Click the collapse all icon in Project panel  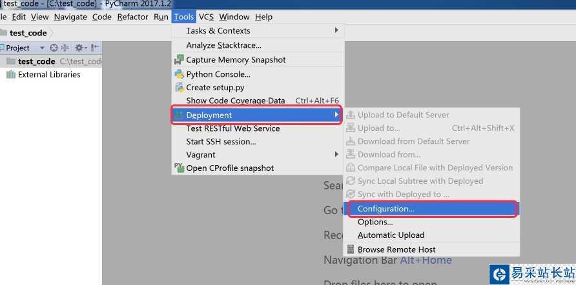tap(64, 48)
